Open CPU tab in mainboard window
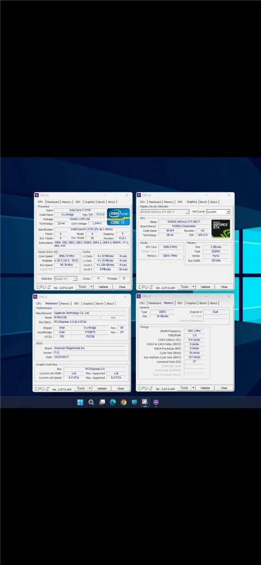261x565 pixels. 39,304
